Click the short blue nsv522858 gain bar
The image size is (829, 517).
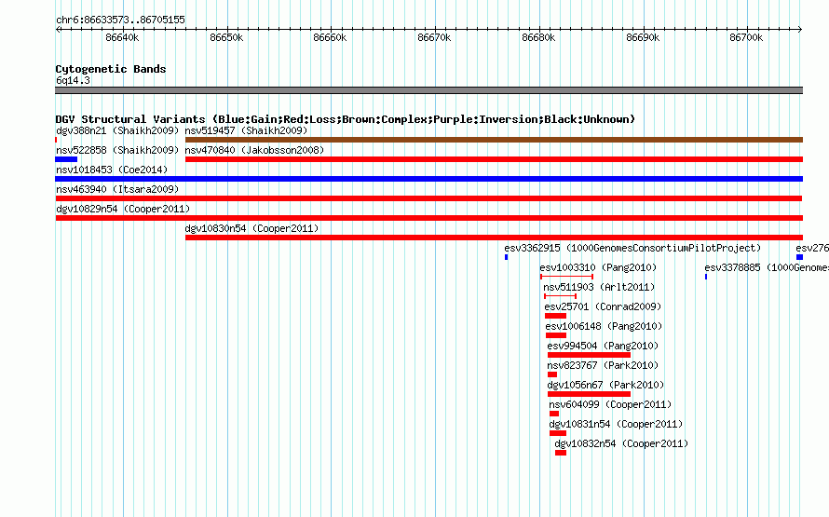coord(66,159)
